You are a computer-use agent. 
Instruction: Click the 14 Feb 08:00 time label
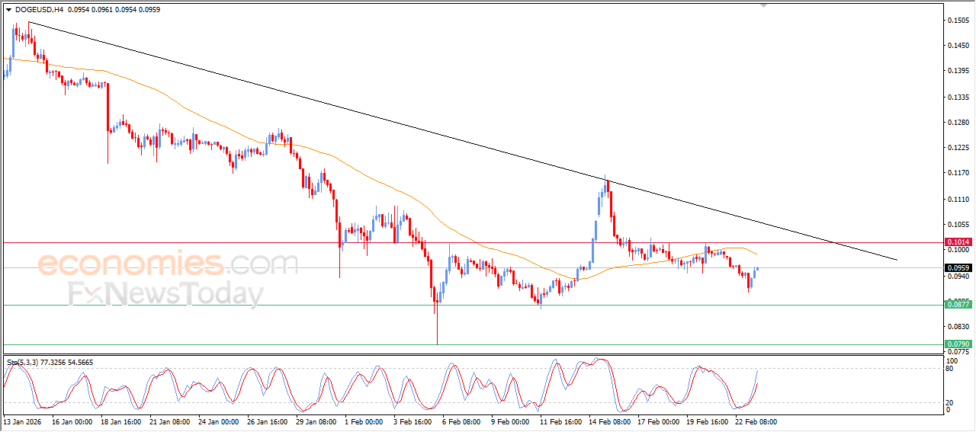click(609, 421)
